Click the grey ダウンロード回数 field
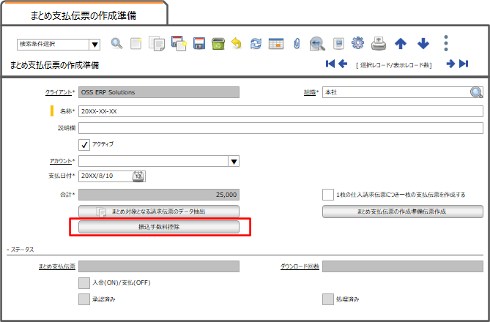This screenshot has width=490, height=322. click(x=403, y=266)
